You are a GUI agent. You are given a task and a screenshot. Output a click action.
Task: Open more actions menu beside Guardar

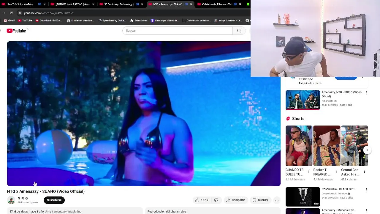[277, 200]
